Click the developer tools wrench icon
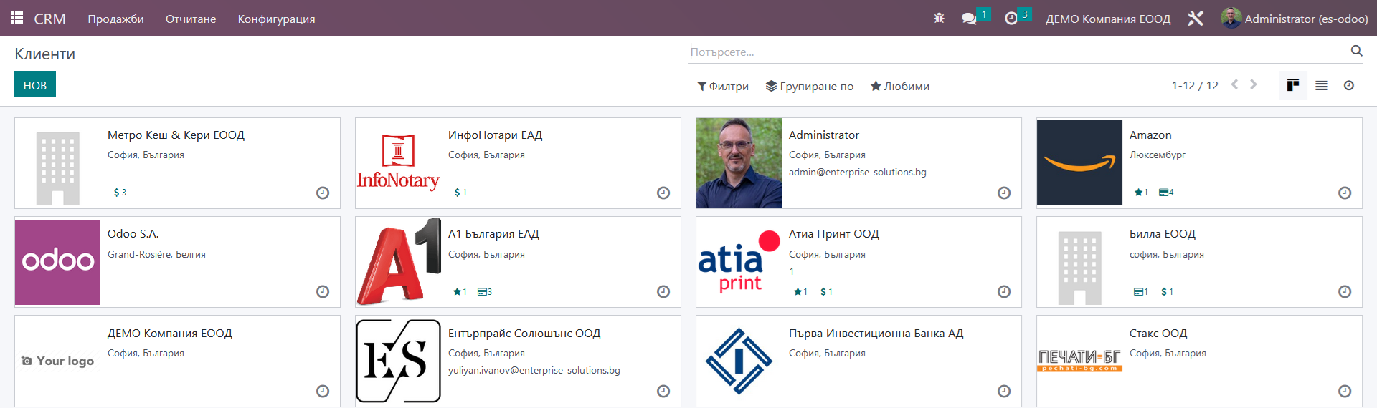1377x408 pixels. pyautogui.click(x=1196, y=19)
